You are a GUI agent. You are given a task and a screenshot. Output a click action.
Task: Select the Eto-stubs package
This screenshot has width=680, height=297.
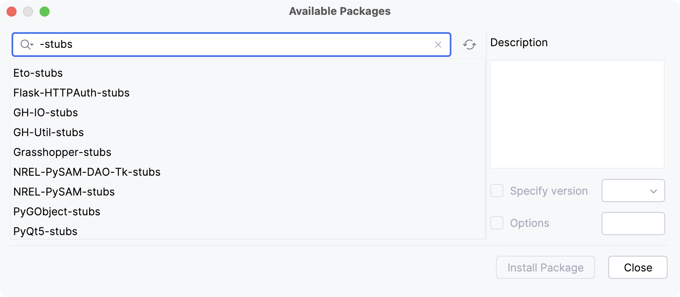pos(38,73)
